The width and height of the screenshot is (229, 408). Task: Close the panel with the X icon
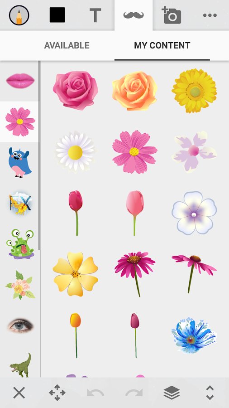(x=19, y=393)
